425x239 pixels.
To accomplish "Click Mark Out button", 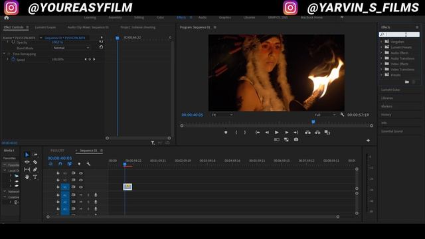I will (245, 133).
